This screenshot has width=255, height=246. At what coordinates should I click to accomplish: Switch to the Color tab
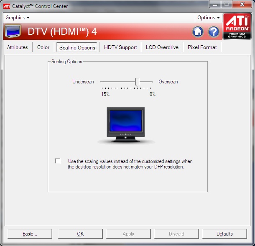[43, 47]
